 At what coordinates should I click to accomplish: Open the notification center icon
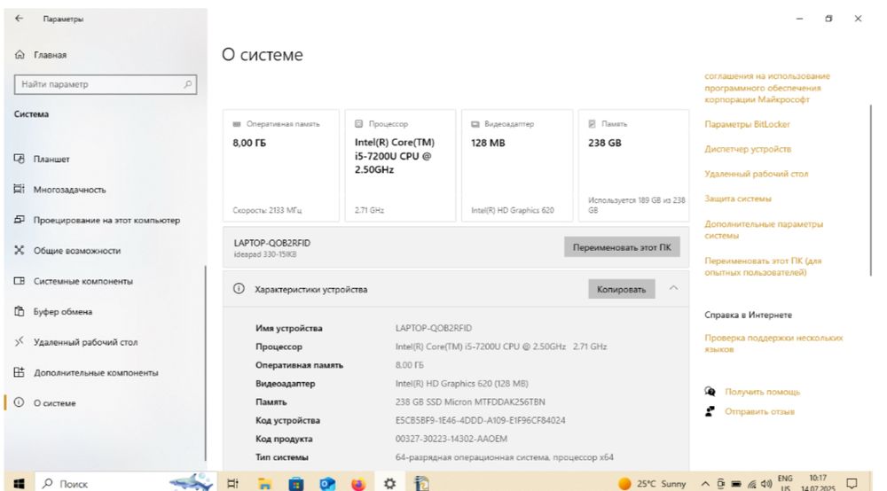852,484
